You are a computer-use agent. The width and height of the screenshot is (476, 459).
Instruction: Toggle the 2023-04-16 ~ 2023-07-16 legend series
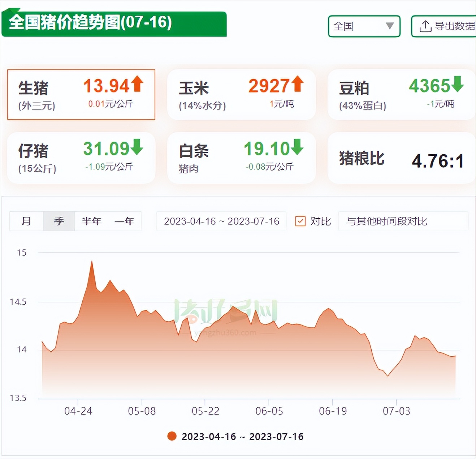pyautogui.click(x=235, y=437)
